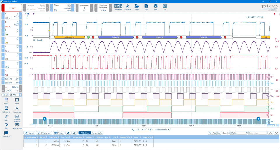The width and height of the screenshot is (280, 150).
Task: Switch to the Measurements tab
Action: coord(161,129)
